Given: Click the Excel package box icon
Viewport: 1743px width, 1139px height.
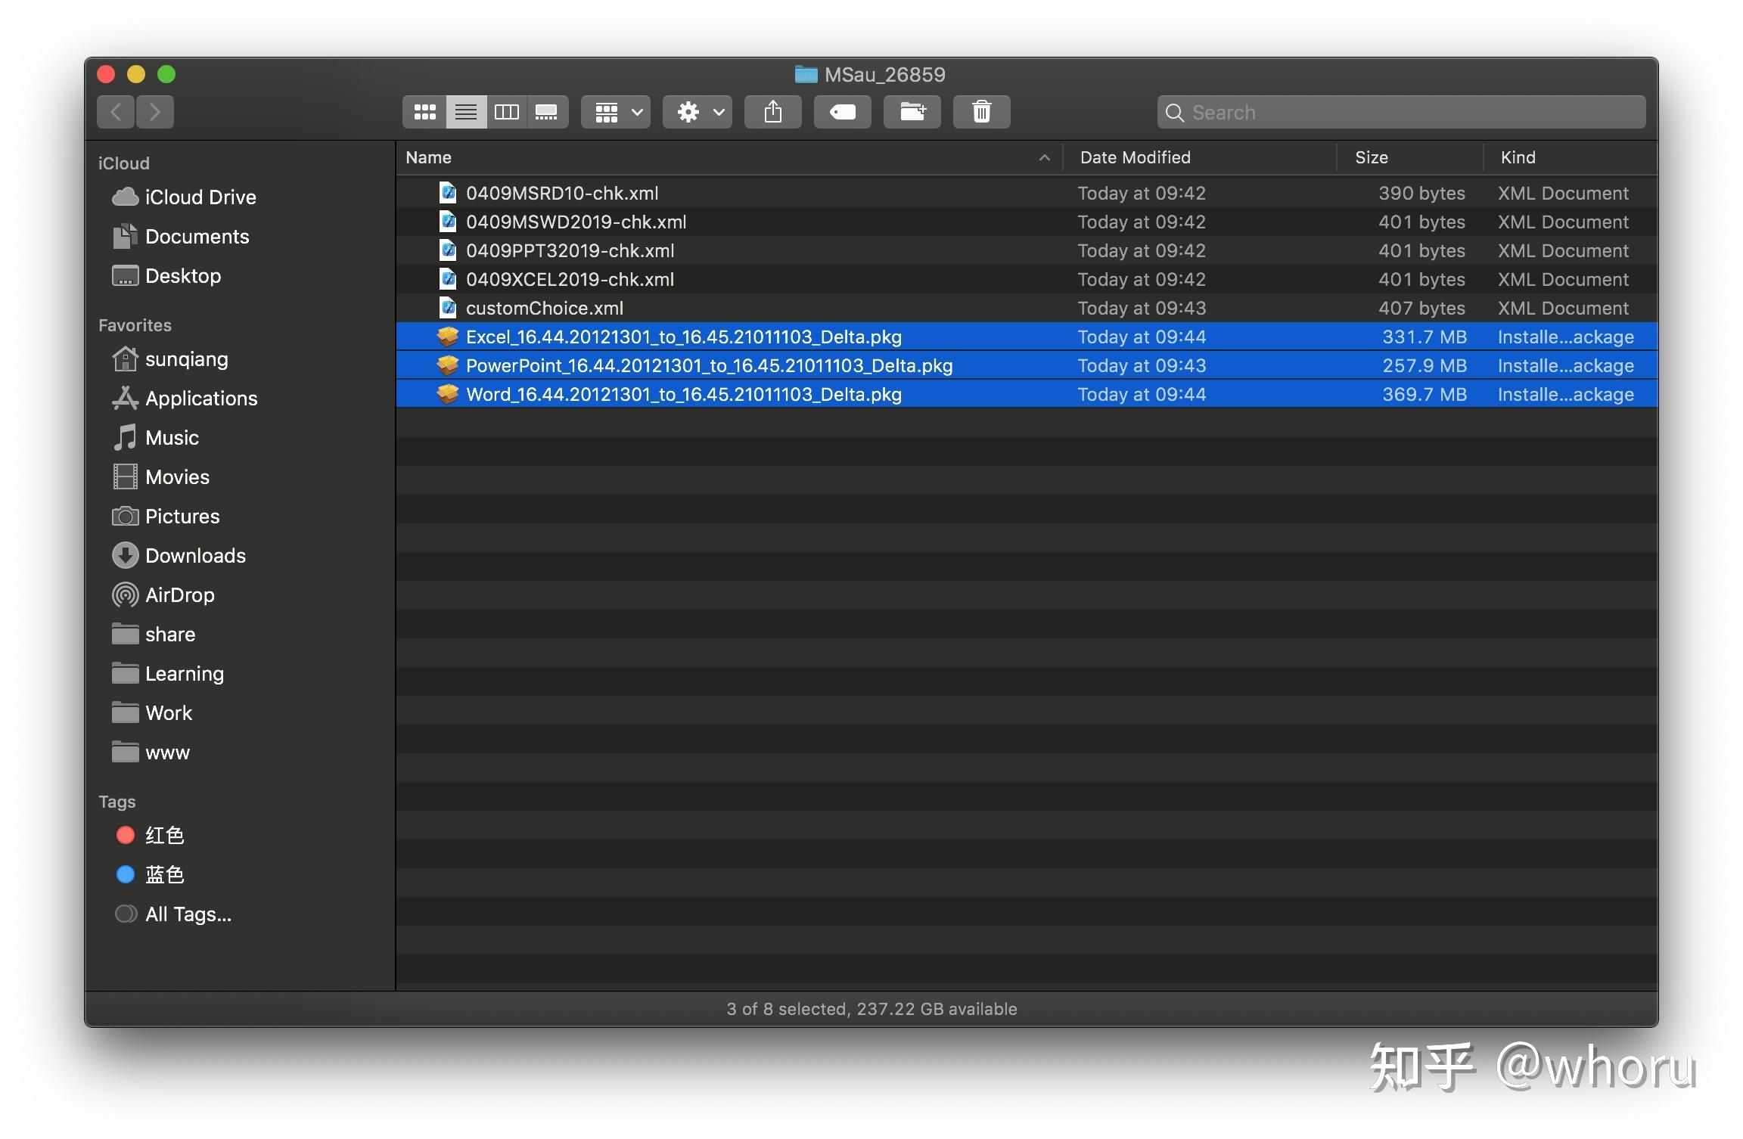Looking at the screenshot, I should [x=448, y=337].
